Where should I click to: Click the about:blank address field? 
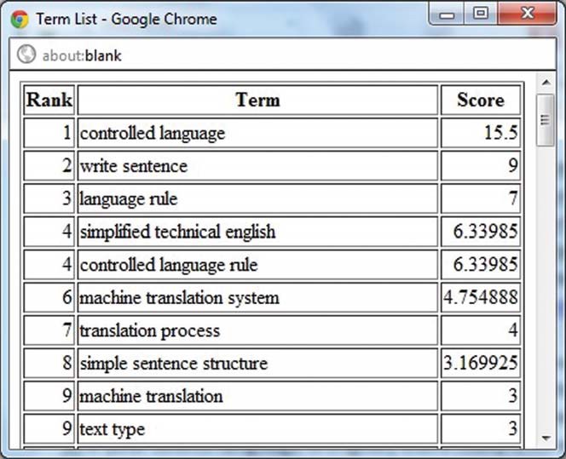tap(283, 55)
